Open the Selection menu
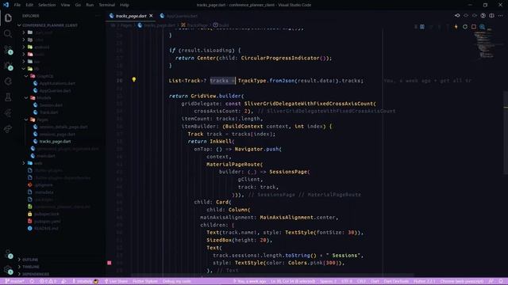 [47, 5]
